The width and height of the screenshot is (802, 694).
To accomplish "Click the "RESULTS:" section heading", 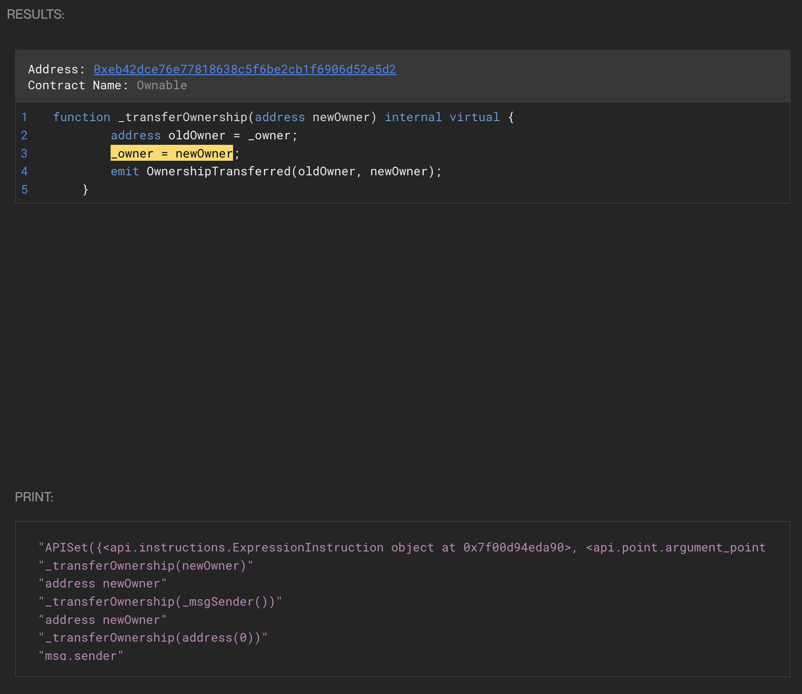I will click(36, 15).
